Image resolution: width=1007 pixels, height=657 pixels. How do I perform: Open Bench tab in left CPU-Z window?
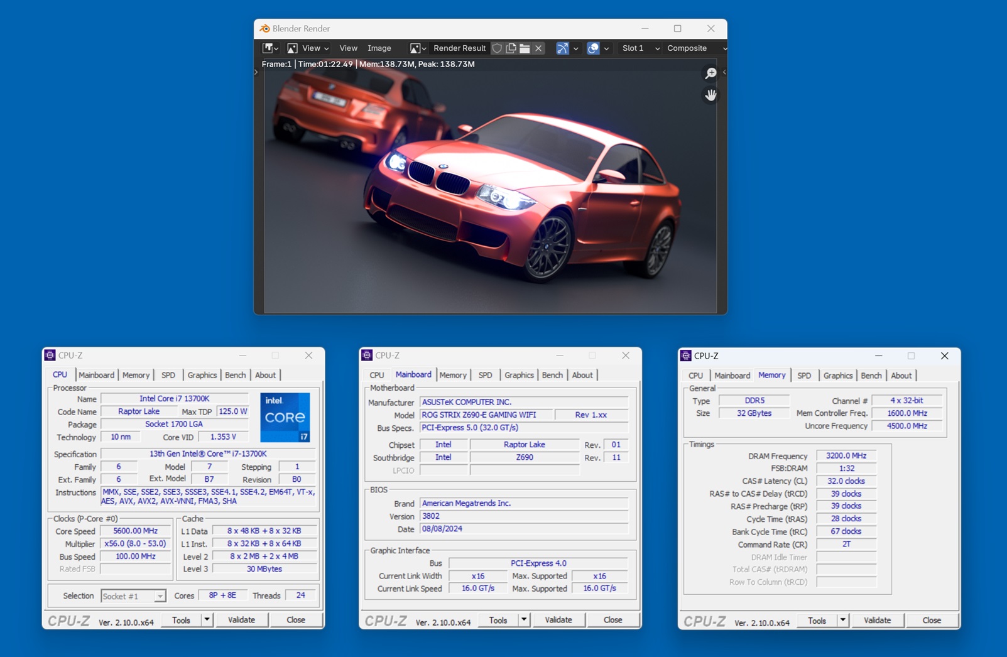235,375
